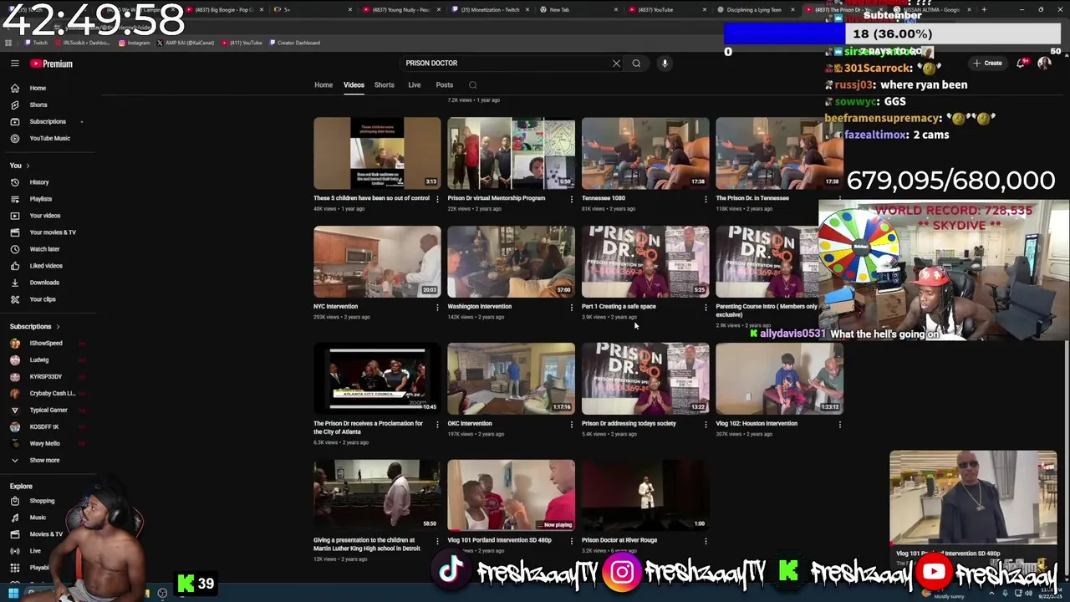Play the NYC Intervention thumbnail
1070x602 pixels.
point(377,262)
